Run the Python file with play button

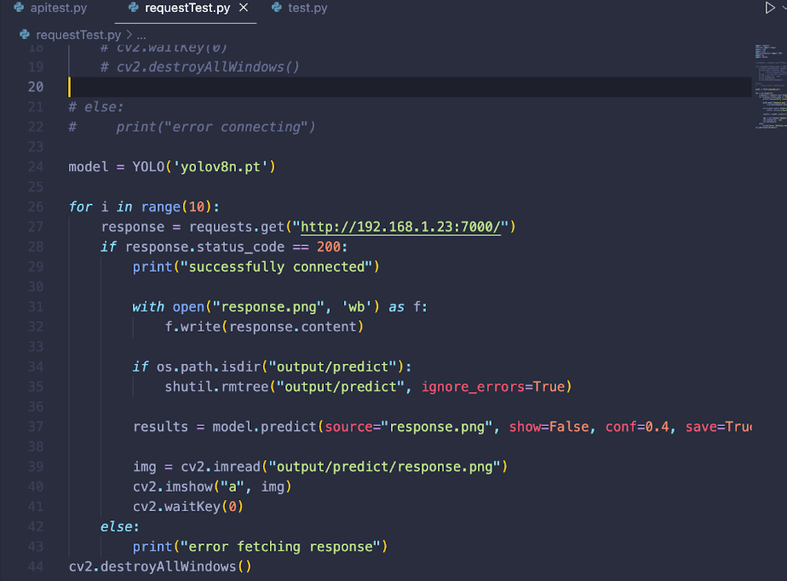tap(769, 8)
